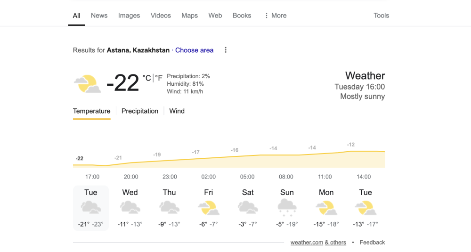
Task: Switch temperature units to °C
Action: [x=146, y=78]
